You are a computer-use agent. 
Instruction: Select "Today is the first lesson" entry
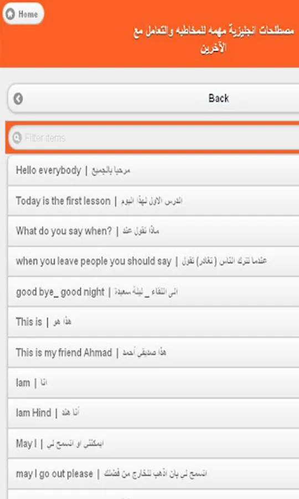coord(153,201)
